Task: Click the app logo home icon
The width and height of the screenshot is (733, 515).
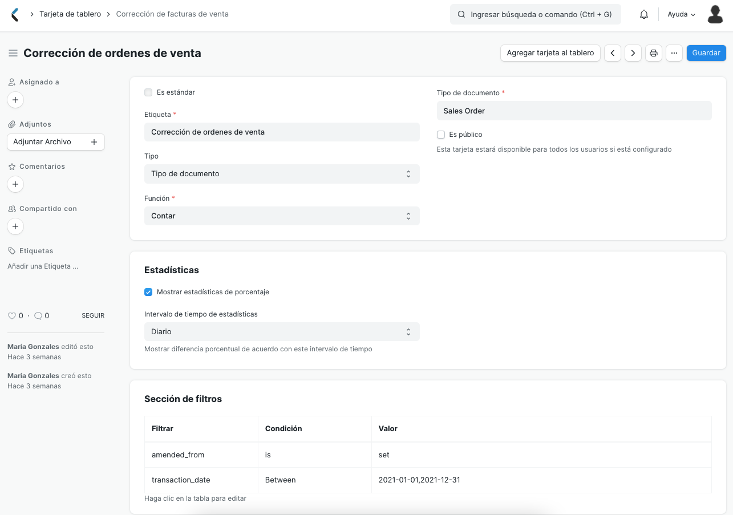Action: (15, 14)
